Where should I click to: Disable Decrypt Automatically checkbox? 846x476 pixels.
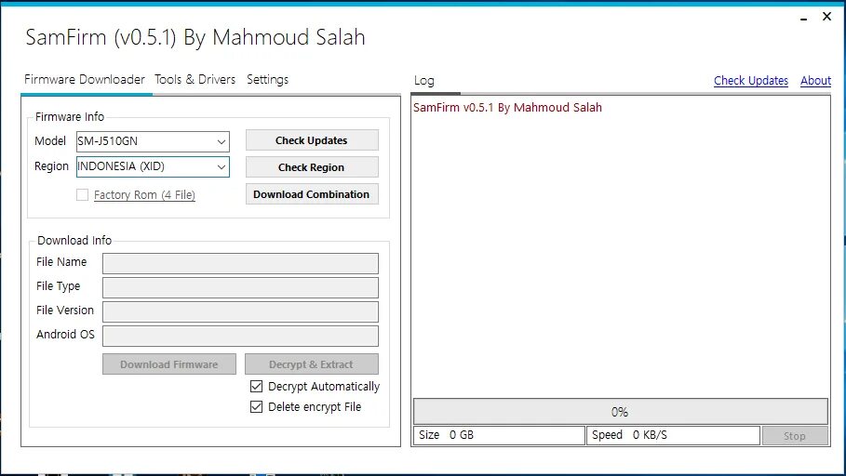tap(256, 387)
